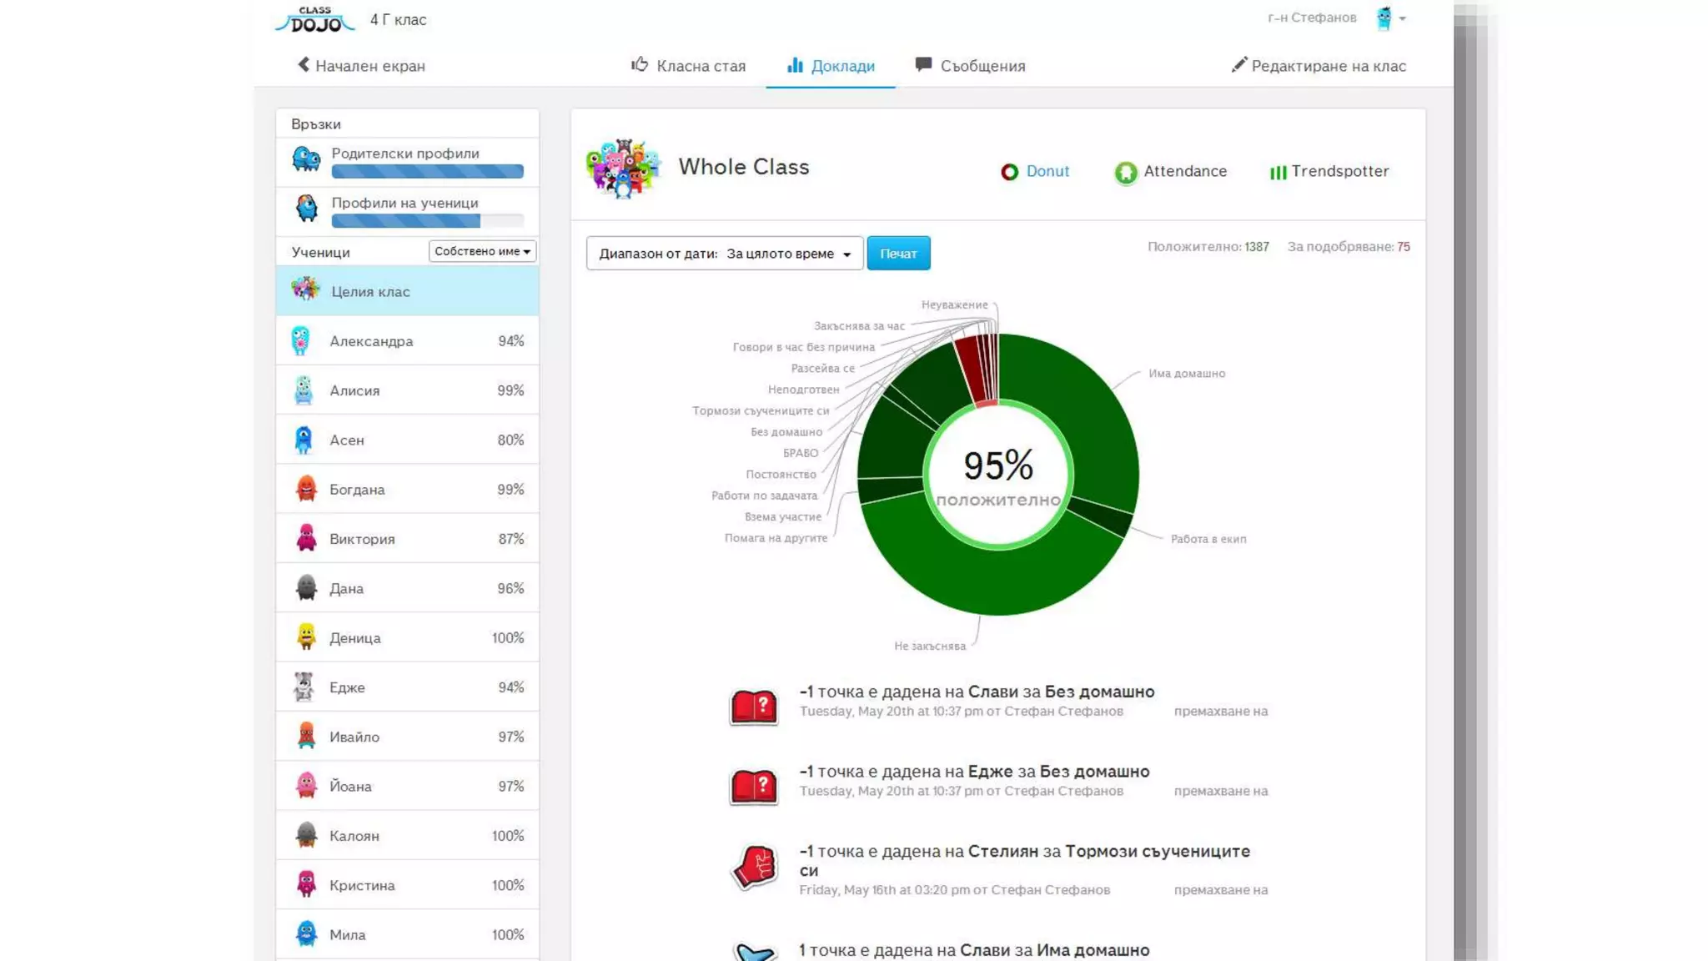Screen dimensions: 1708x961
Task: Click Профили на ученици progress bar
Action: [427, 221]
